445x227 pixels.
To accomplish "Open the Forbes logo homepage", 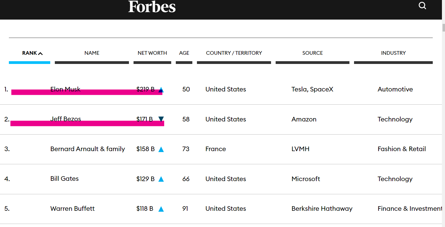I will pos(152,6).
